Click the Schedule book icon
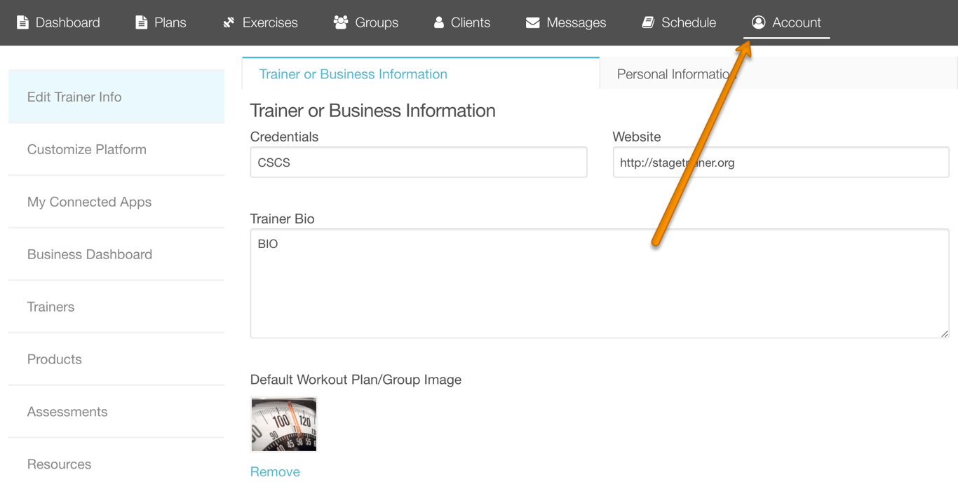 pyautogui.click(x=648, y=22)
